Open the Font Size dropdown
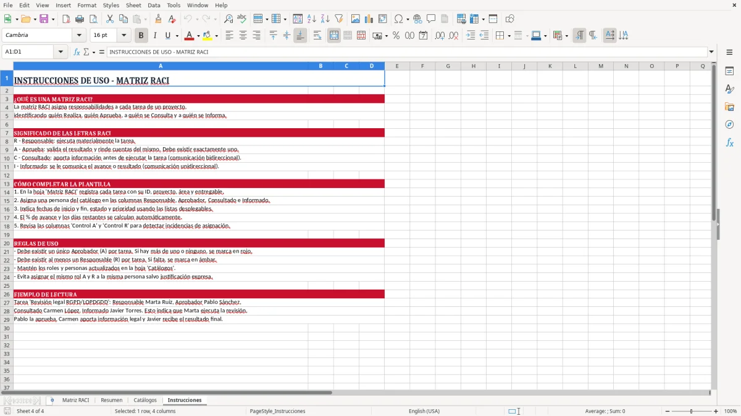The height and width of the screenshot is (416, 741). (124, 36)
